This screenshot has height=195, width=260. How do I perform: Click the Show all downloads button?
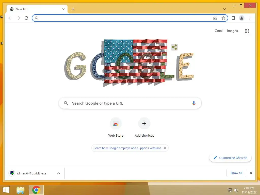coord(236,173)
